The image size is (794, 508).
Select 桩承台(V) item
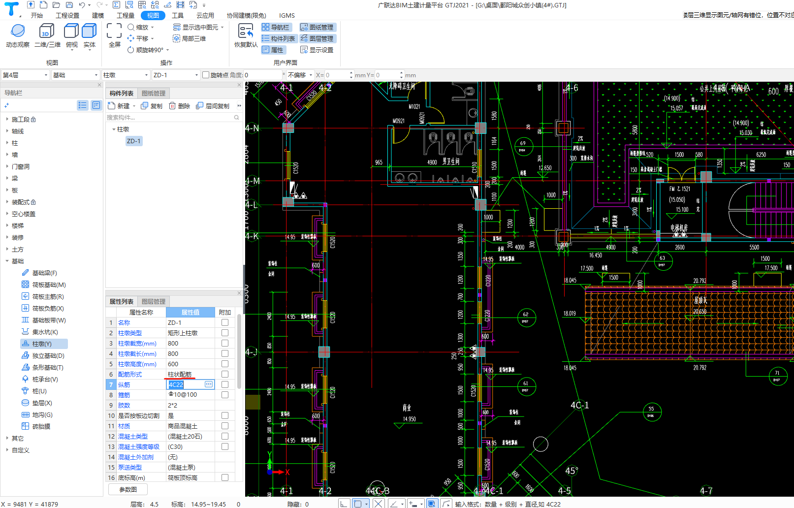click(40, 379)
